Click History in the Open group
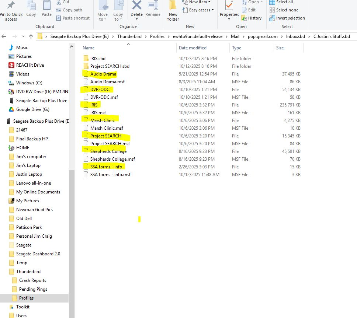 tap(252, 18)
